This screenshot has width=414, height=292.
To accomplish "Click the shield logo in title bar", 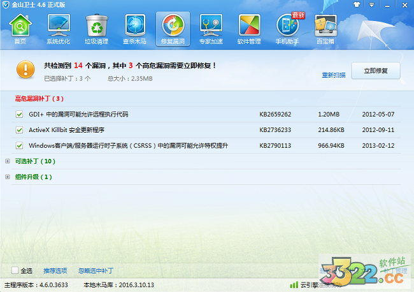I will 6,4.
